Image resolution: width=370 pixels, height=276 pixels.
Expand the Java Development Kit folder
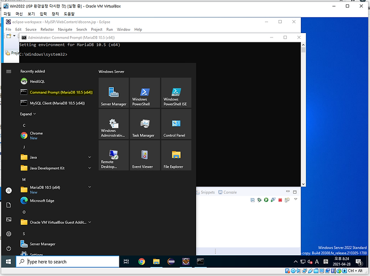(x=90, y=168)
